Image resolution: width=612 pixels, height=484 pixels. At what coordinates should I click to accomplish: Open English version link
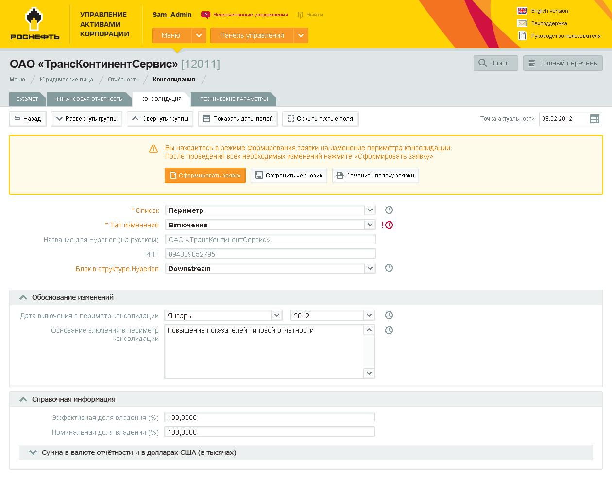pyautogui.click(x=549, y=11)
